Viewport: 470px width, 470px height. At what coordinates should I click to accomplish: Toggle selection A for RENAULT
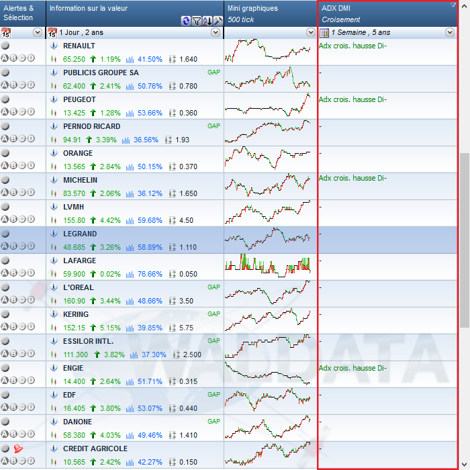[5, 58]
